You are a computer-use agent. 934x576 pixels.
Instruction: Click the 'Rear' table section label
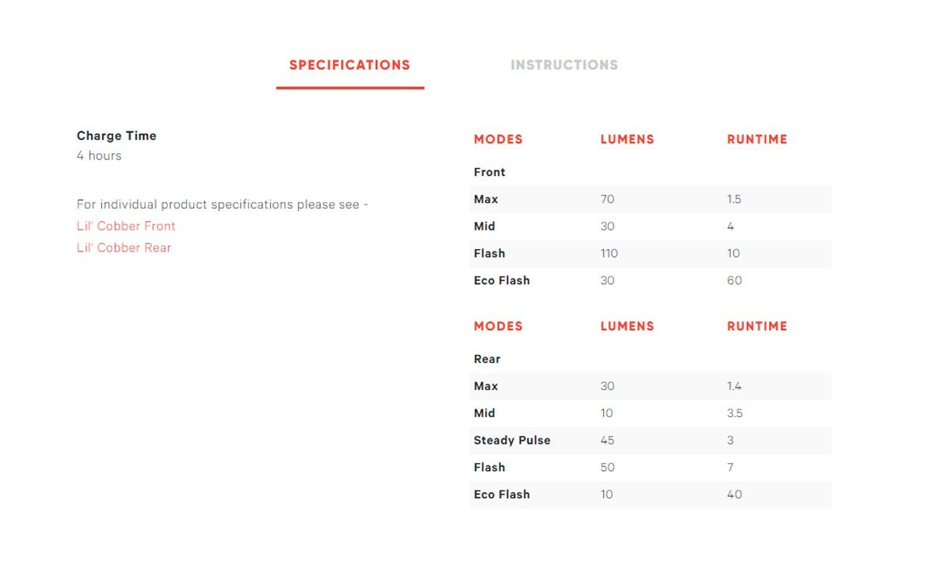coord(487,359)
